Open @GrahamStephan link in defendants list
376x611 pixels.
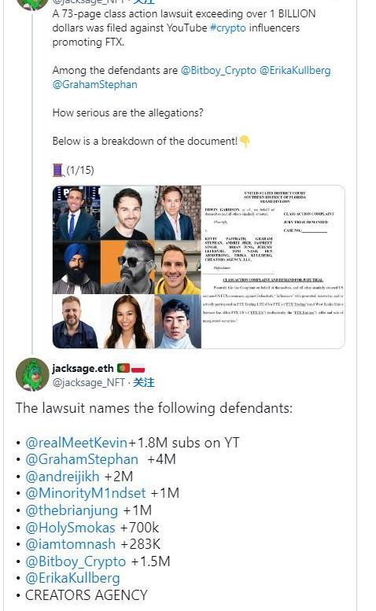pyautogui.click(x=82, y=459)
